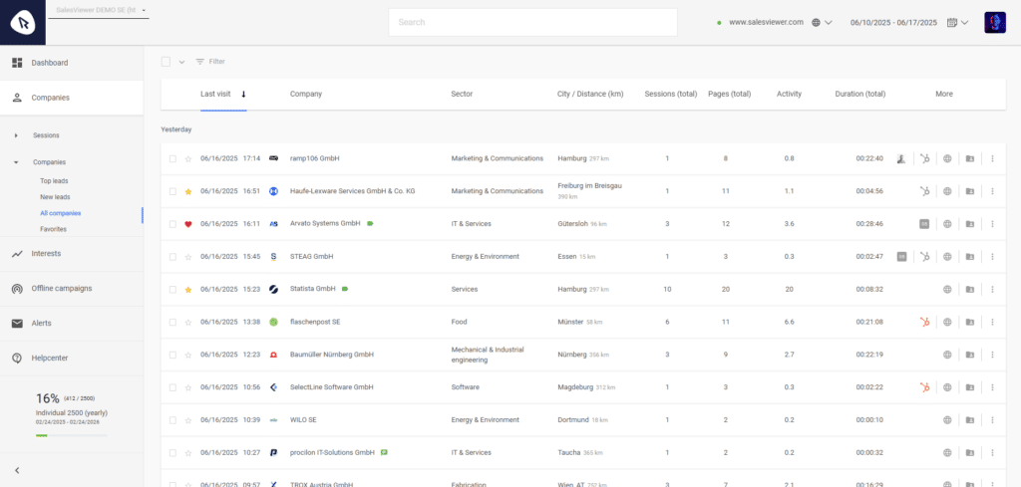Open HubSpot icon in STEAG GmbH row

pyautogui.click(x=924, y=256)
